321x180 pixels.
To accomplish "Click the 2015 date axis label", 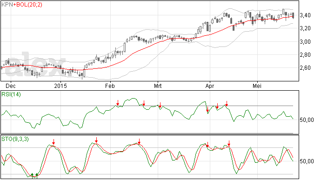I will coord(60,86).
